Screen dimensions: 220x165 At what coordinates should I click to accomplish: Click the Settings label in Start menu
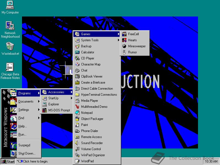tap(24, 110)
